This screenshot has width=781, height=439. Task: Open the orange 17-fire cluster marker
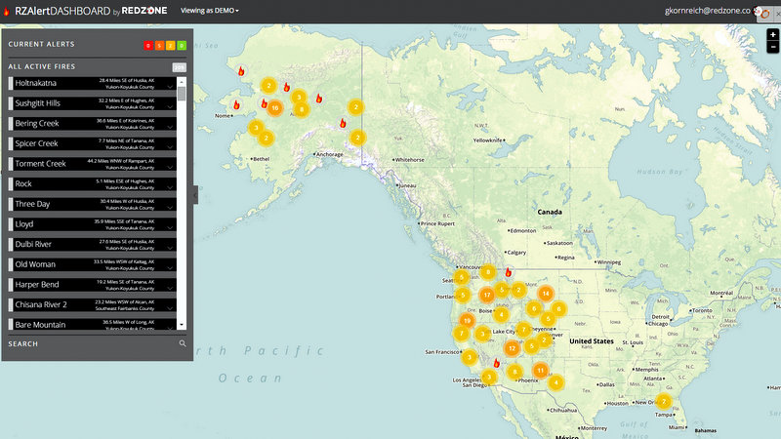coord(486,295)
